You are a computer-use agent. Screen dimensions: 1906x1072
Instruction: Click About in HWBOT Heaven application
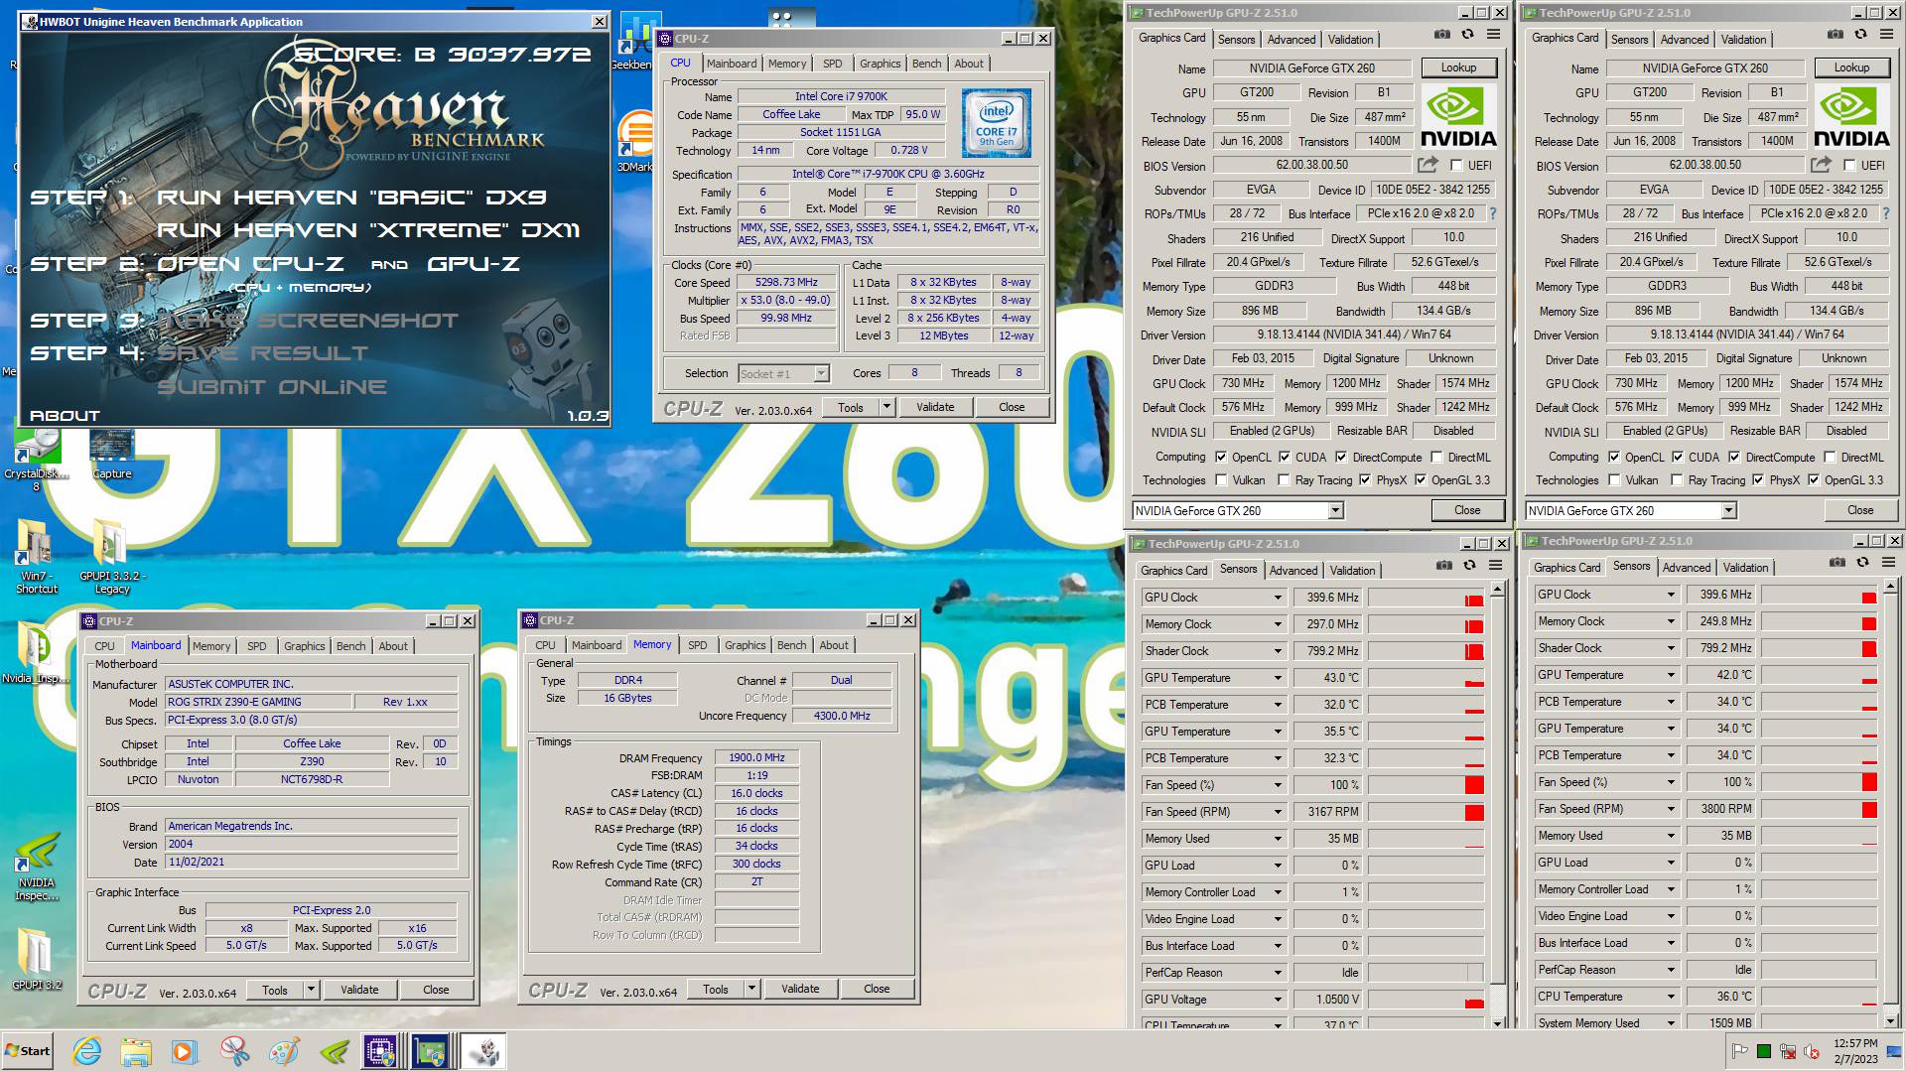click(x=65, y=416)
